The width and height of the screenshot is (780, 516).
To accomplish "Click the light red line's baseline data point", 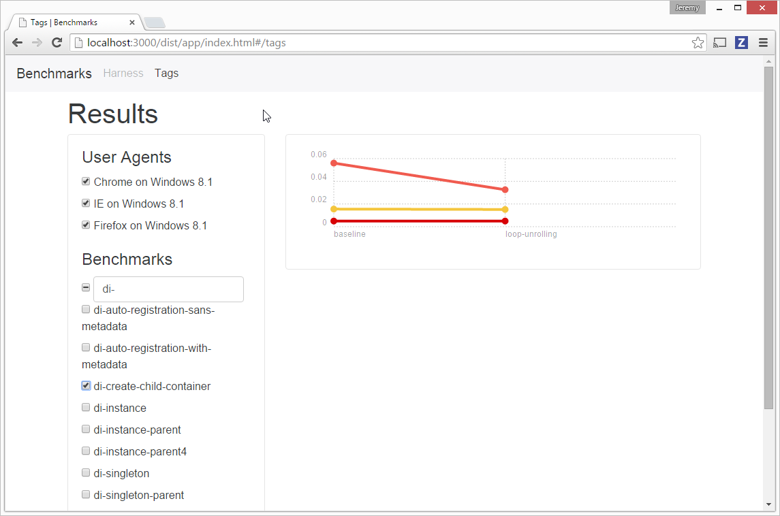I will [x=334, y=163].
